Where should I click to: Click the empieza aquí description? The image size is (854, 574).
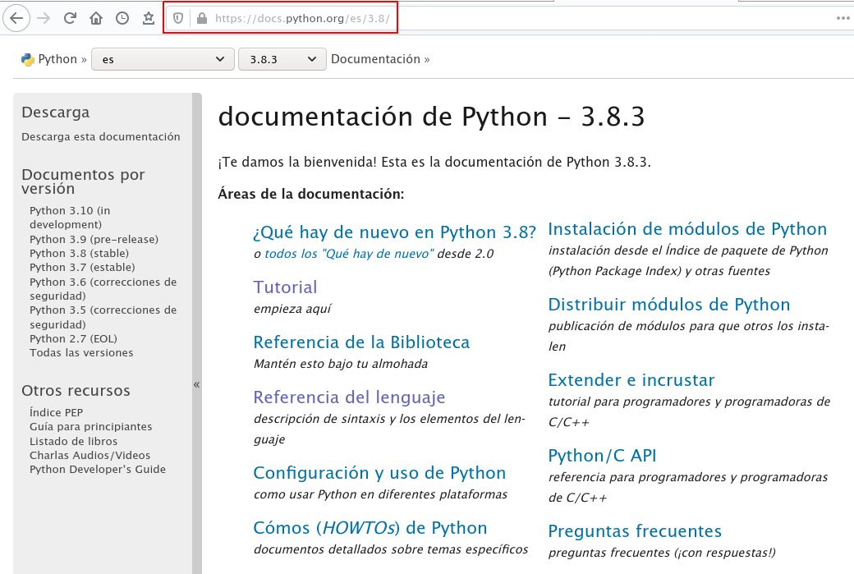click(x=292, y=309)
